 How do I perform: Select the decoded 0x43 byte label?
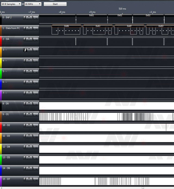[x=98, y=26]
